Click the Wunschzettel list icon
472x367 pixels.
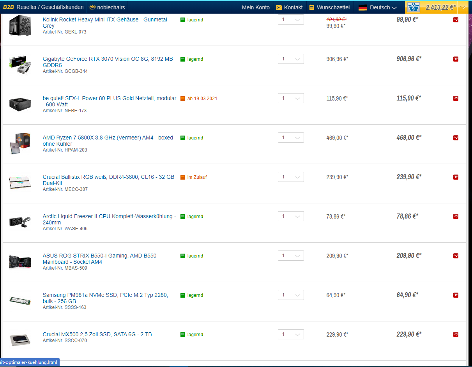pyautogui.click(x=311, y=7)
